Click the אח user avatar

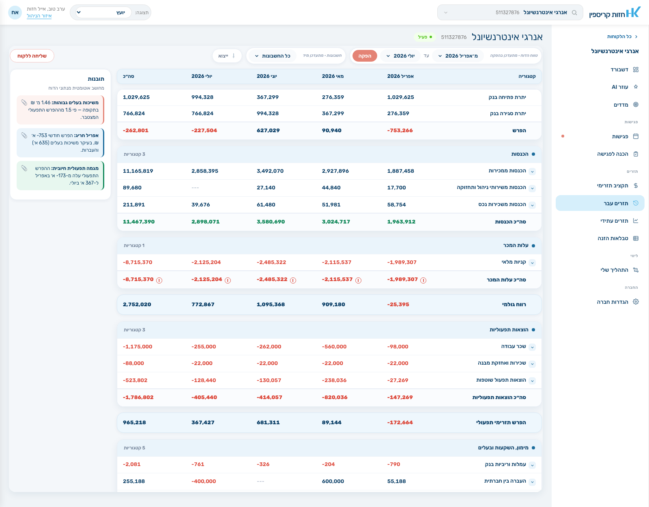tap(15, 13)
